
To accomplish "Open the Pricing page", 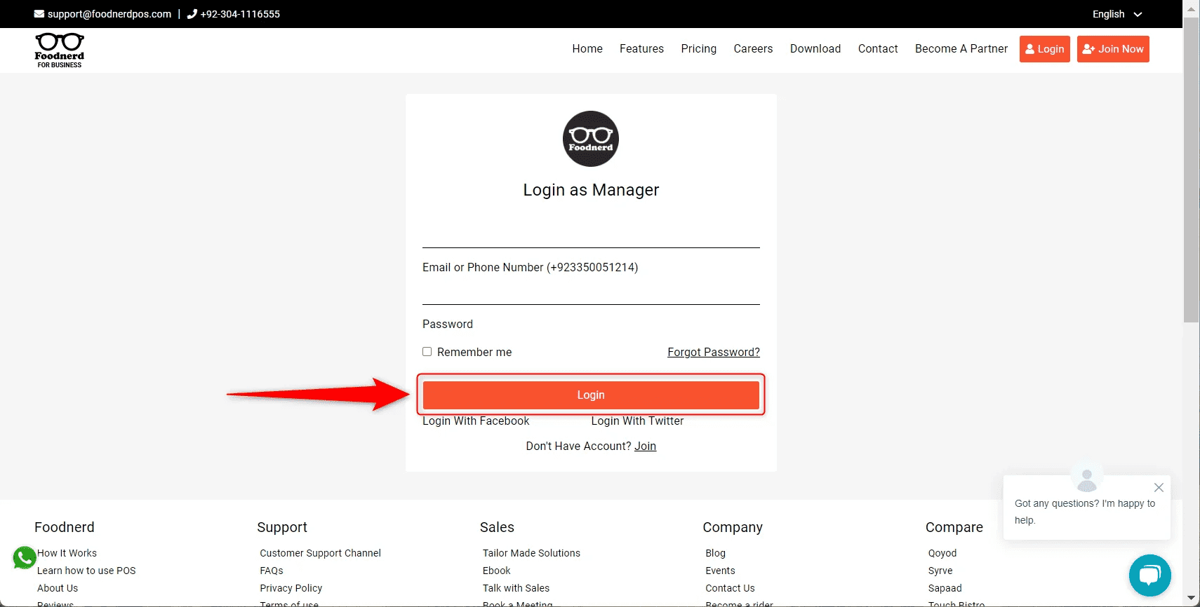I will 698,49.
